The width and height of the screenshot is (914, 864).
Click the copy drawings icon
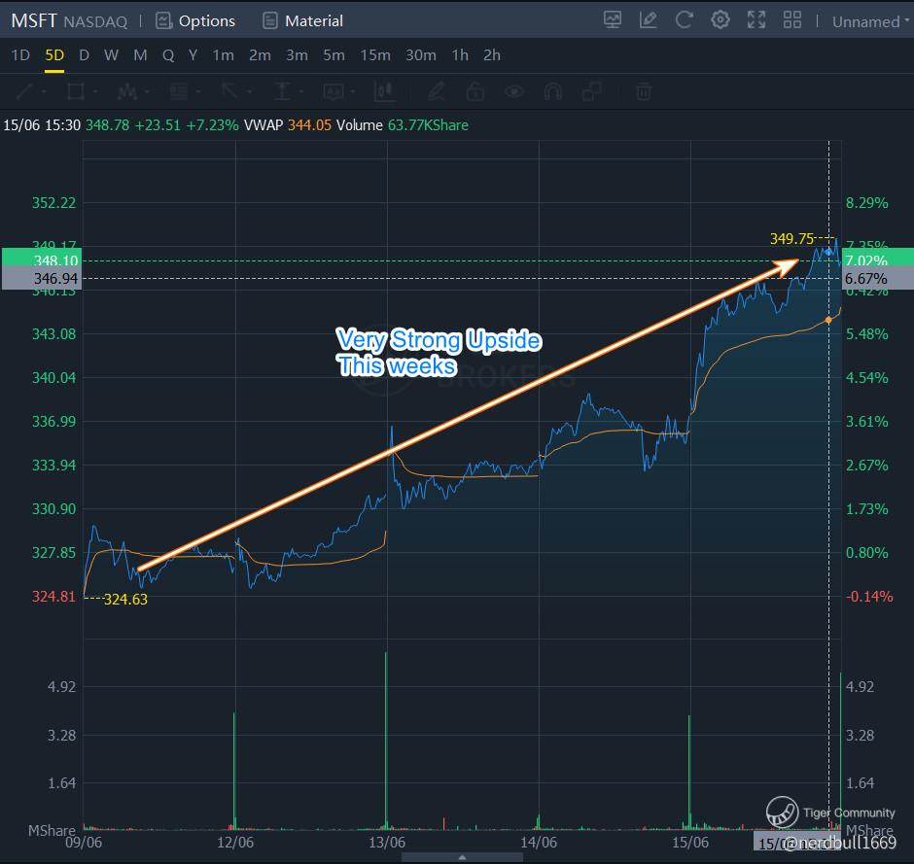pos(591,91)
